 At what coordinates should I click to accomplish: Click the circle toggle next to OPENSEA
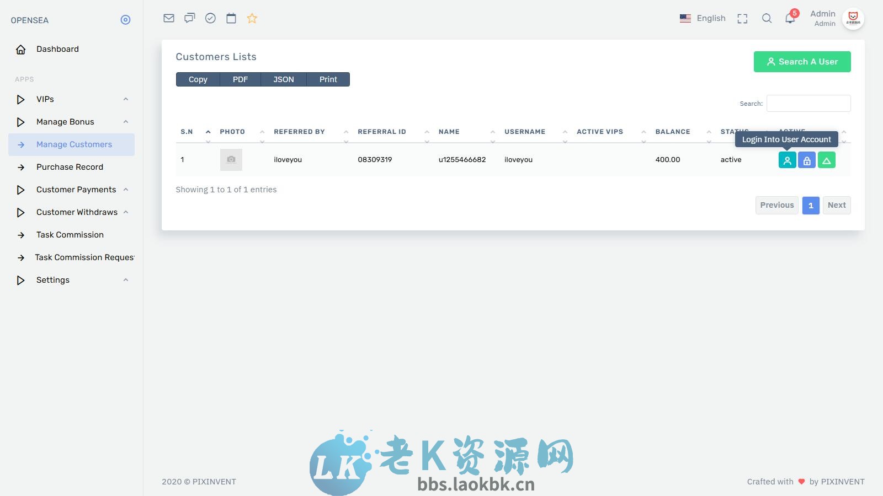[x=125, y=20]
